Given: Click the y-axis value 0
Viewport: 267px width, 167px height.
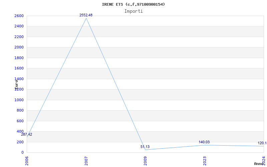Looking at the screenshot, I should point(22,152).
